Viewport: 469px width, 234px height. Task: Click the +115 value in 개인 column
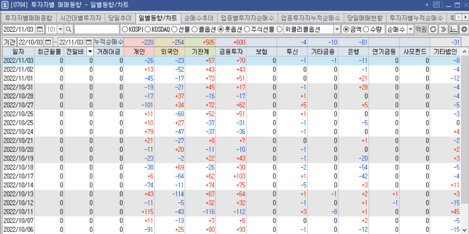click(x=147, y=211)
